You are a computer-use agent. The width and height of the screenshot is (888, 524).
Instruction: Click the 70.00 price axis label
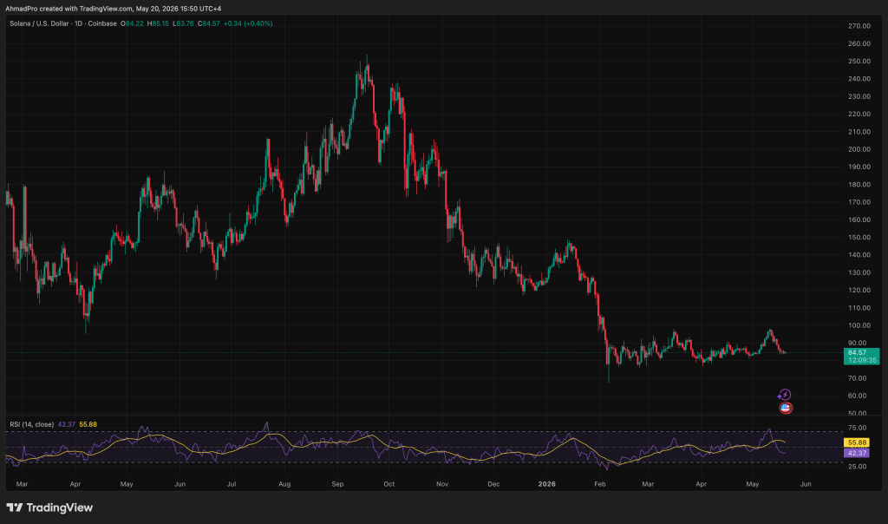tap(858, 378)
